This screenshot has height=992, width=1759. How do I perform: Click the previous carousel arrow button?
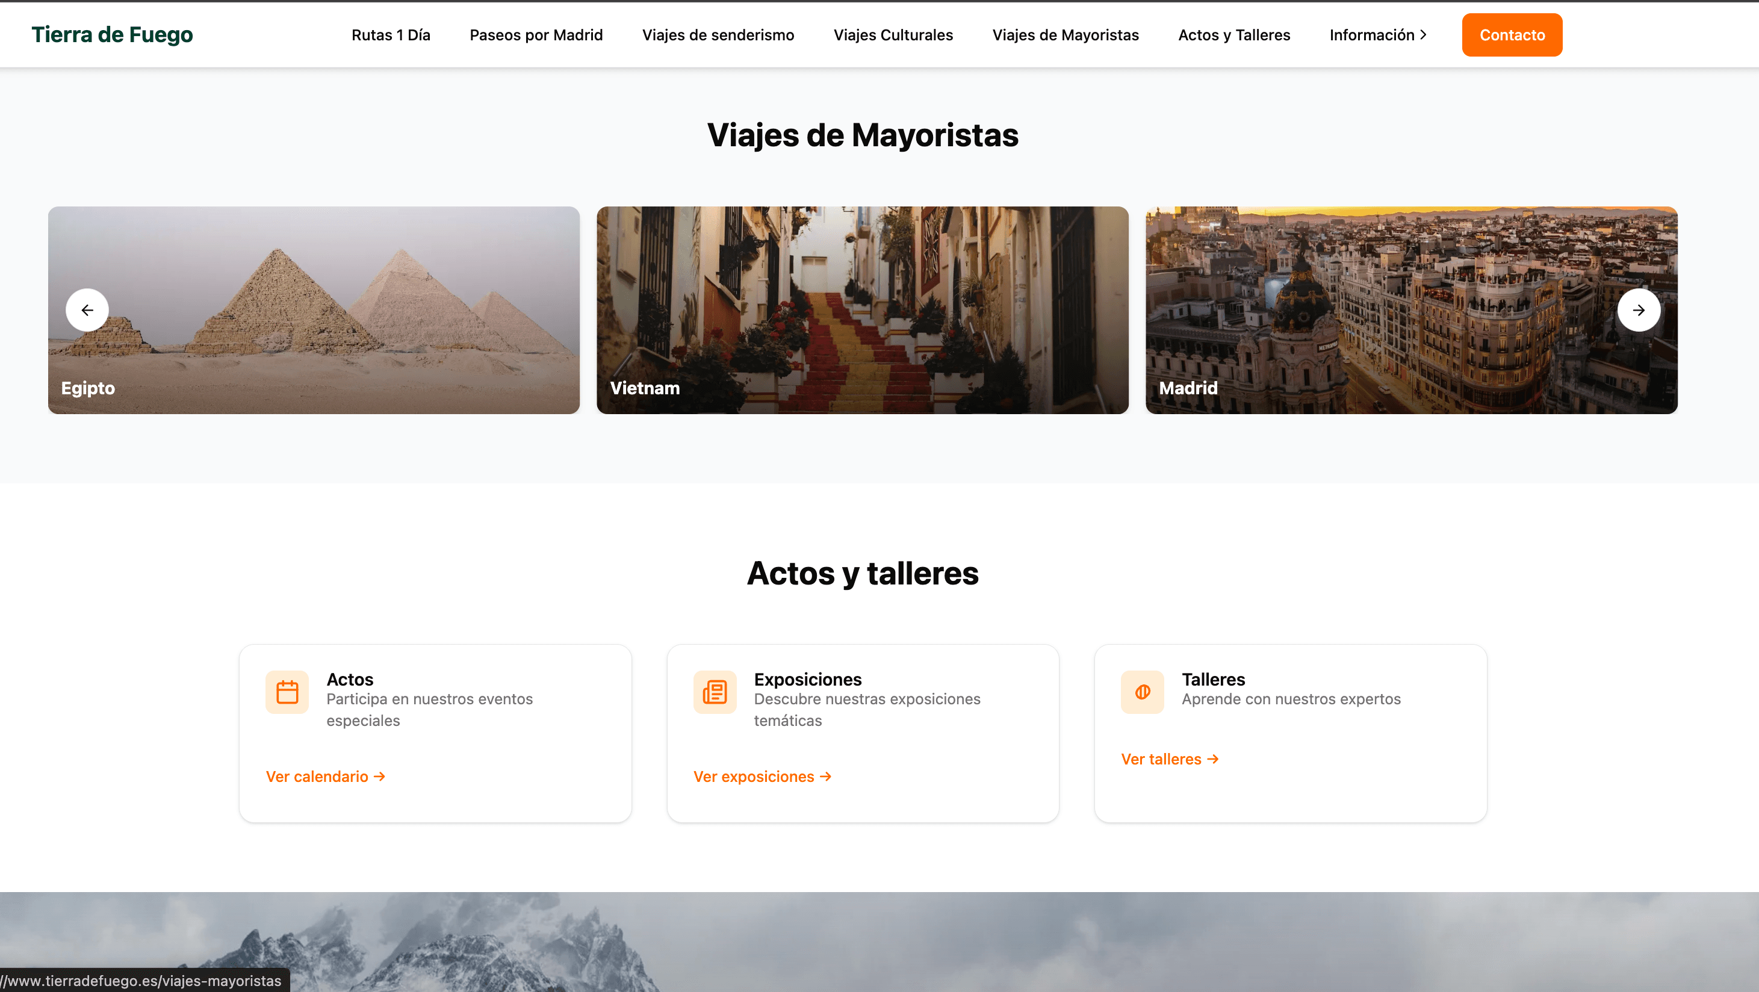pyautogui.click(x=87, y=310)
